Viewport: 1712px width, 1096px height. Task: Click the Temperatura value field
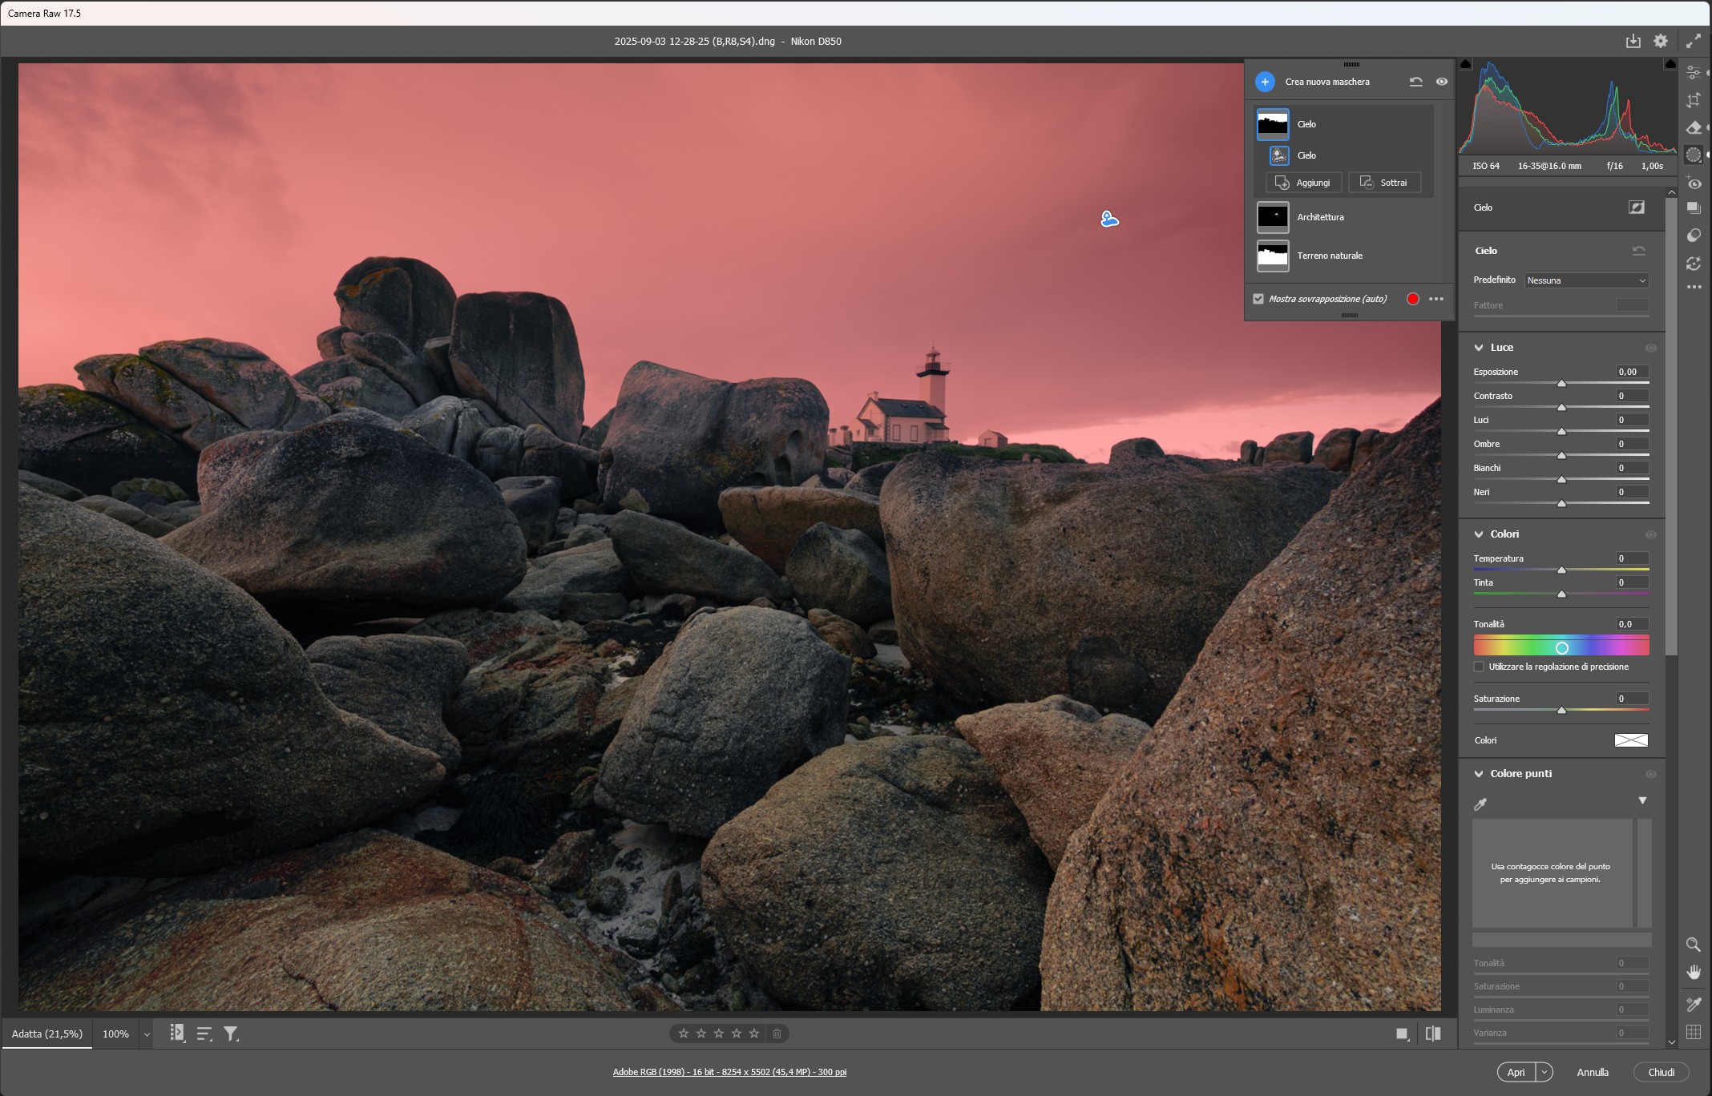click(1632, 558)
